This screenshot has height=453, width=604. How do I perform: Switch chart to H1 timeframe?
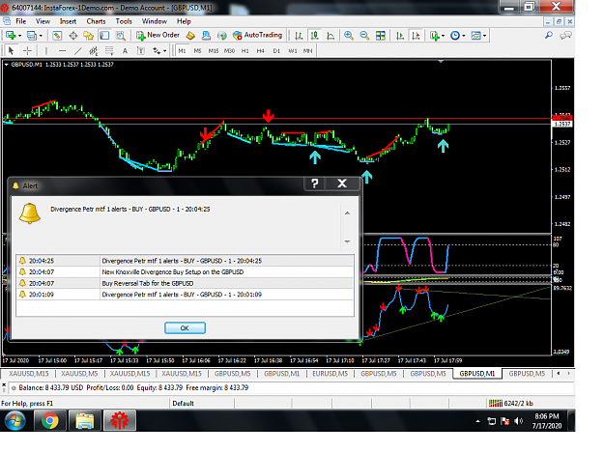click(245, 50)
